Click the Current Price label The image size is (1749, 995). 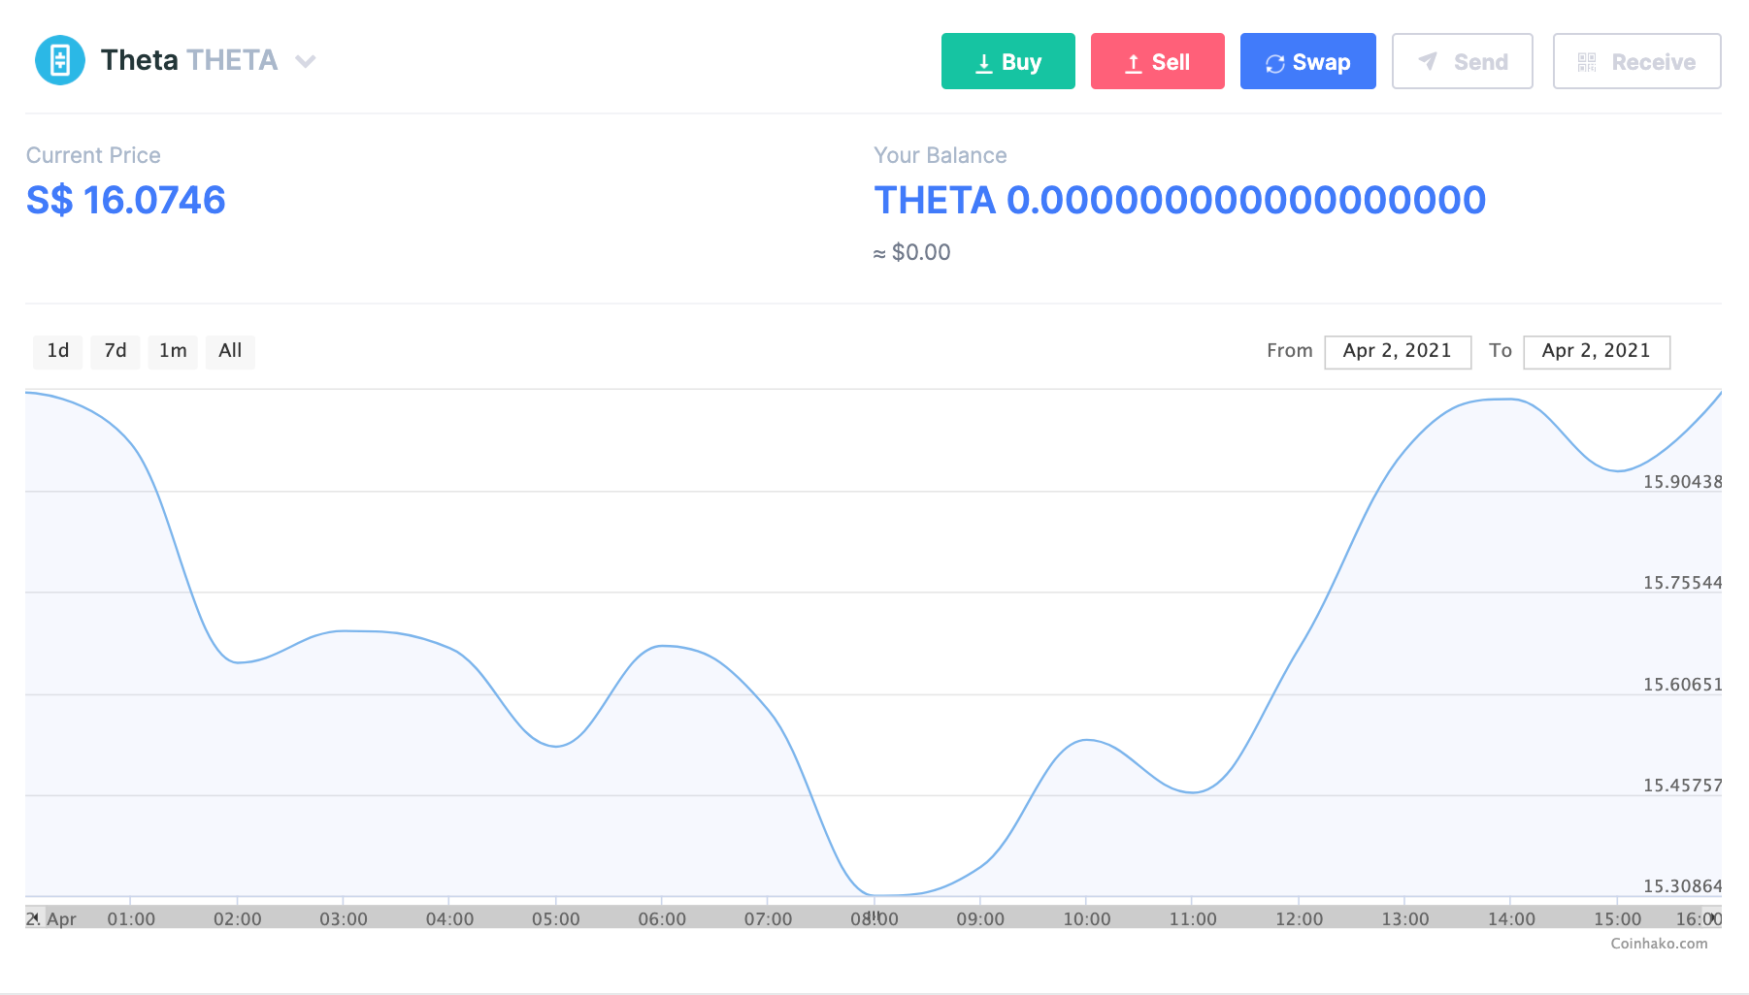(93, 155)
